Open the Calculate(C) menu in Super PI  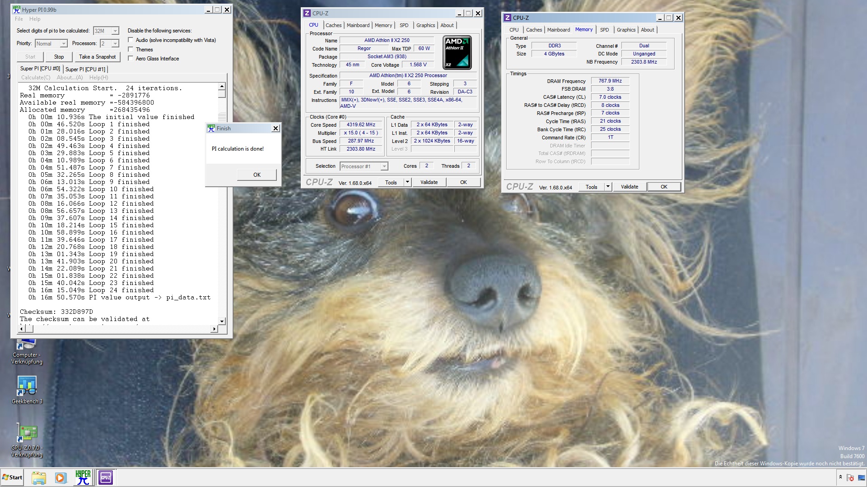pos(36,78)
